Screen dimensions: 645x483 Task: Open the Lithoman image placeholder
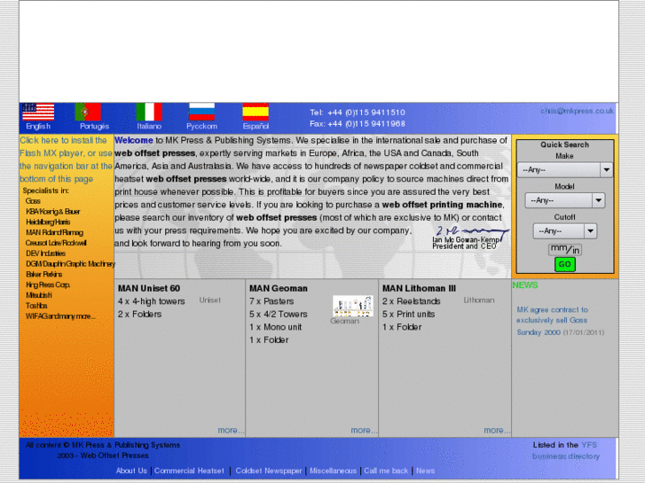[479, 300]
